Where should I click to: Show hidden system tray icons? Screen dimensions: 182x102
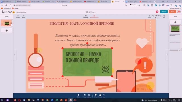[x=159, y=100]
